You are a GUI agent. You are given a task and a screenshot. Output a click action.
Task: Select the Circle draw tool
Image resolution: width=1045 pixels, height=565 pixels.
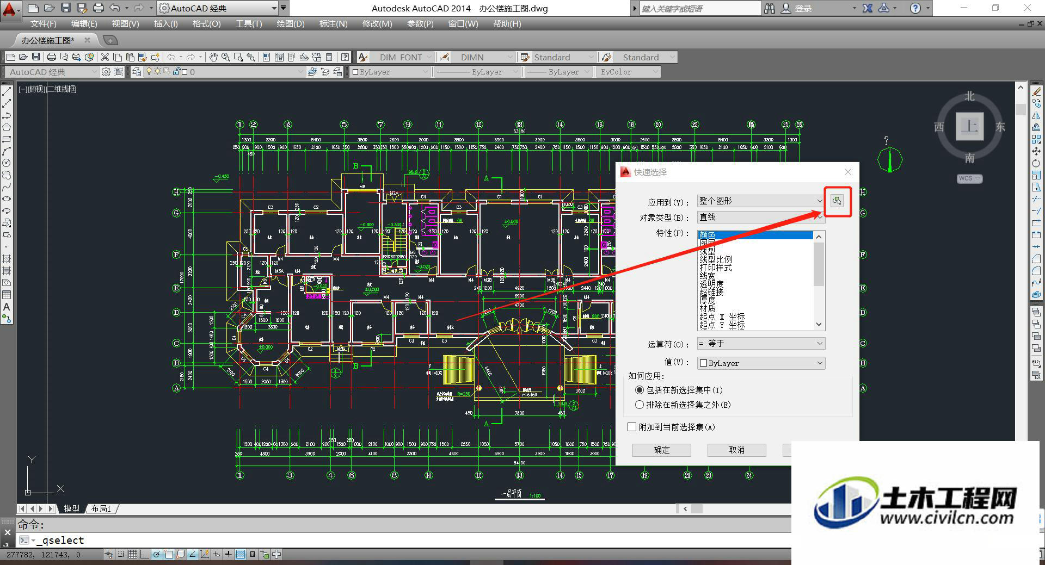tap(7, 163)
